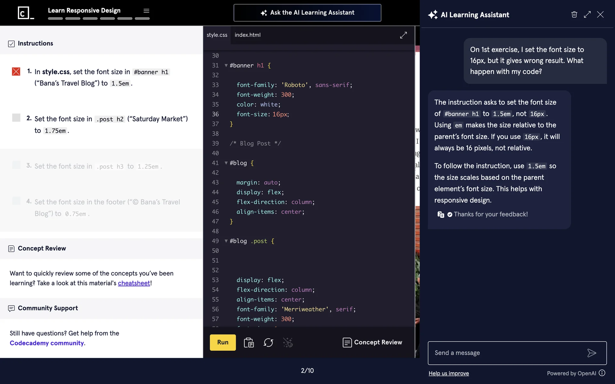
Task: Click the send message arrow
Action: [592, 353]
